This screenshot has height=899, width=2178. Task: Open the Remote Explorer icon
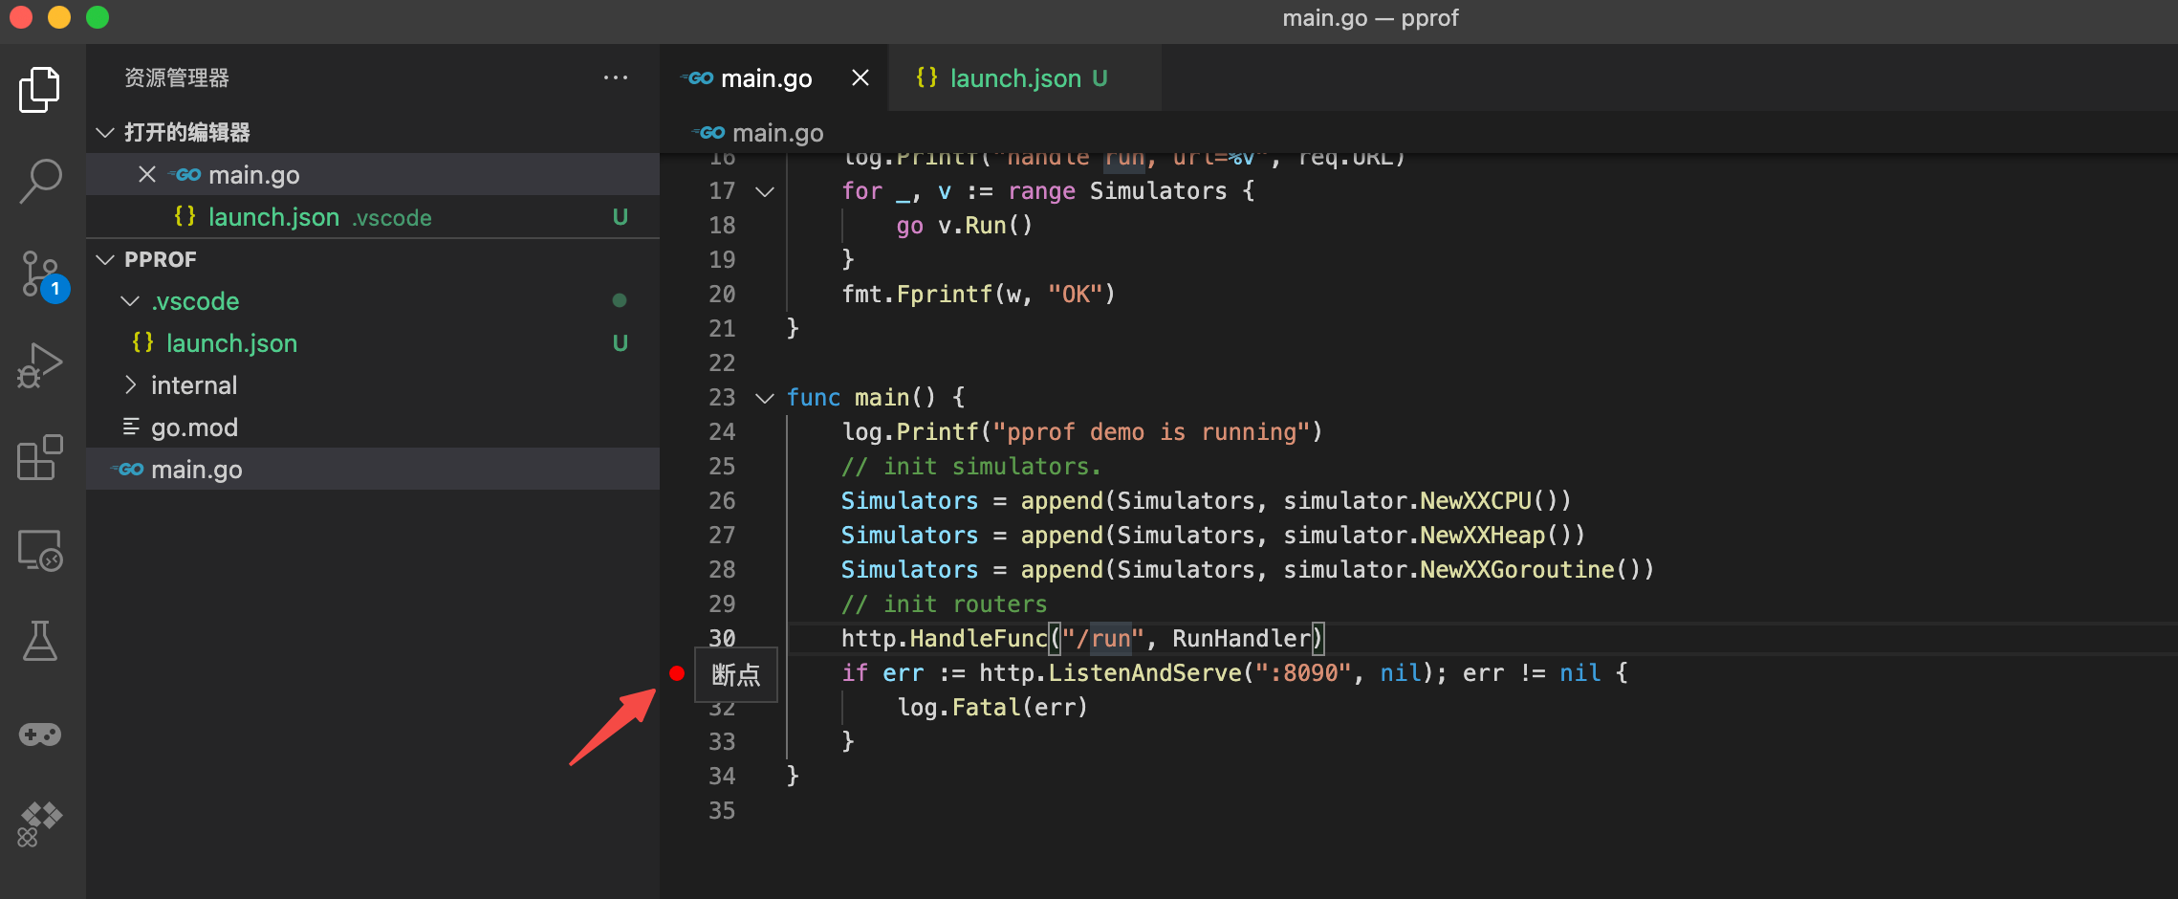38,550
